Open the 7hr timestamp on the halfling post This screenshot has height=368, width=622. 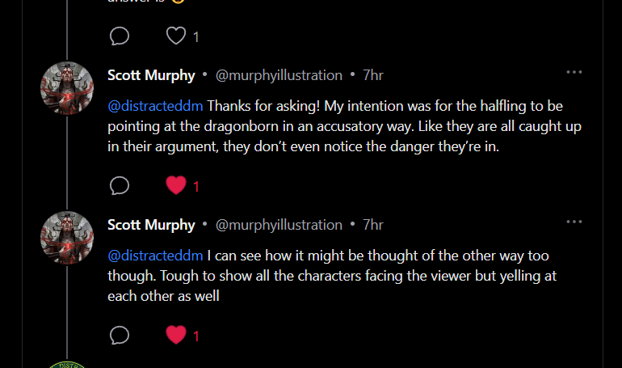[x=372, y=75]
